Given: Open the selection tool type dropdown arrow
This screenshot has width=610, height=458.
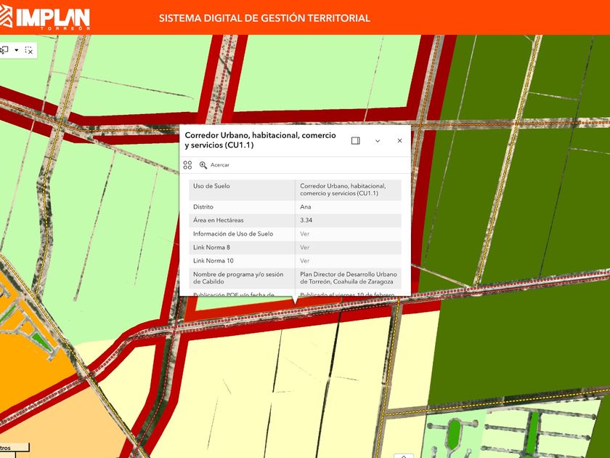Looking at the screenshot, I should (17, 50).
